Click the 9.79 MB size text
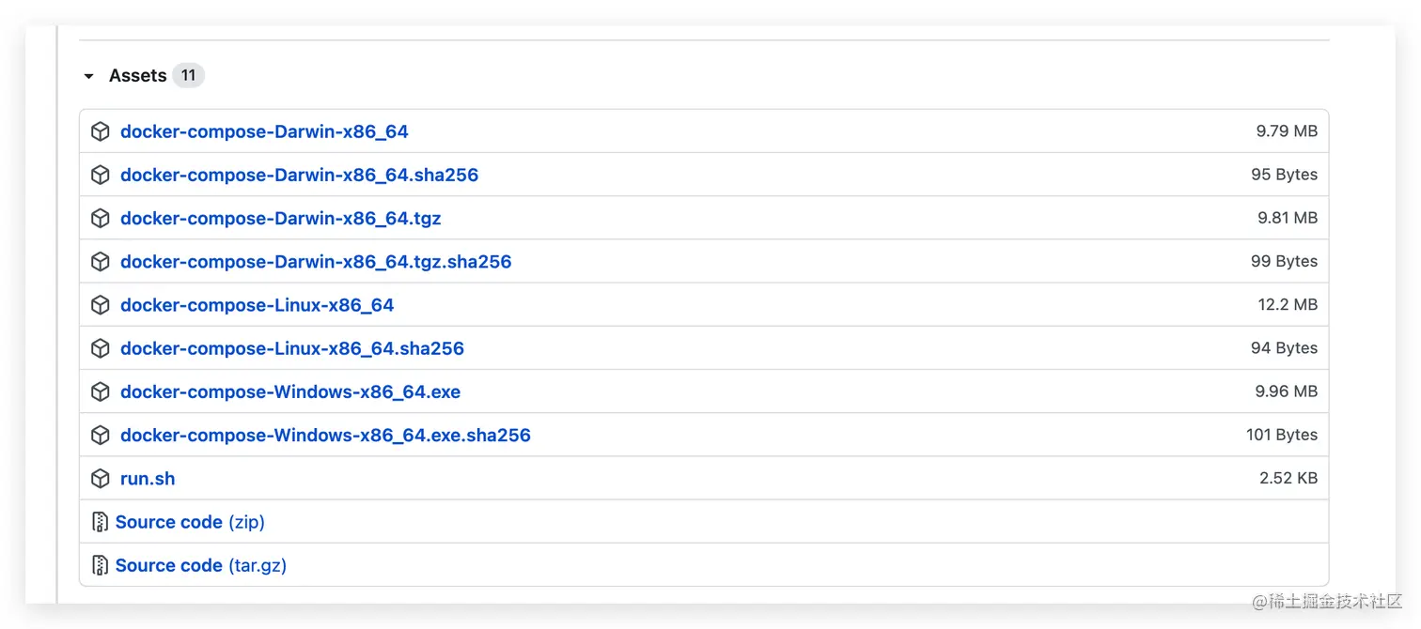 pyautogui.click(x=1287, y=131)
